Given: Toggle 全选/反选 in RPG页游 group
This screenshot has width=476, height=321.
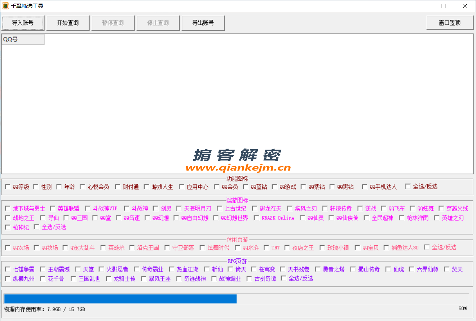Looking at the screenshot, I should 283,278.
